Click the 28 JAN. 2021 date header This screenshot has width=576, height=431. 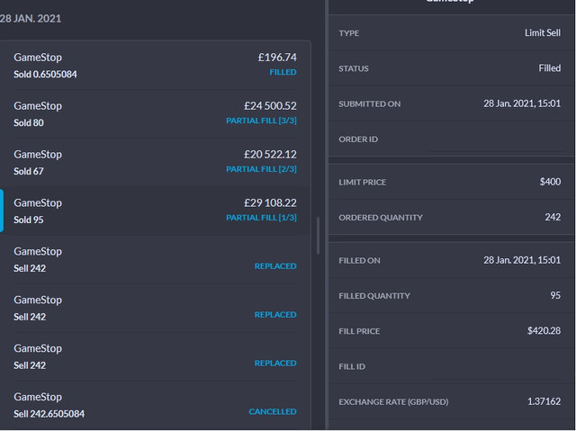[x=31, y=18]
